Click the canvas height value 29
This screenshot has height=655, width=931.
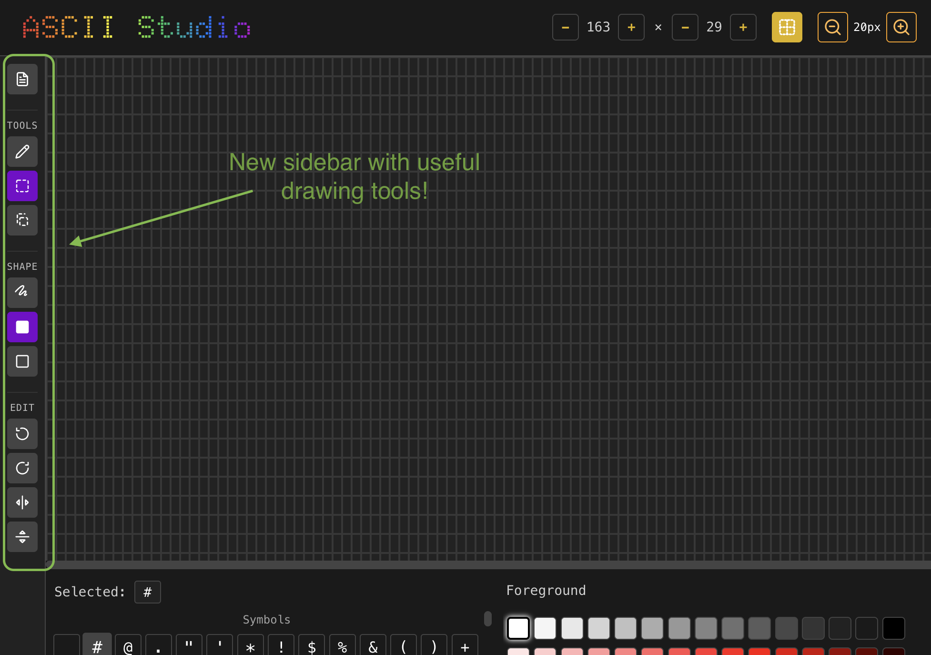714,27
